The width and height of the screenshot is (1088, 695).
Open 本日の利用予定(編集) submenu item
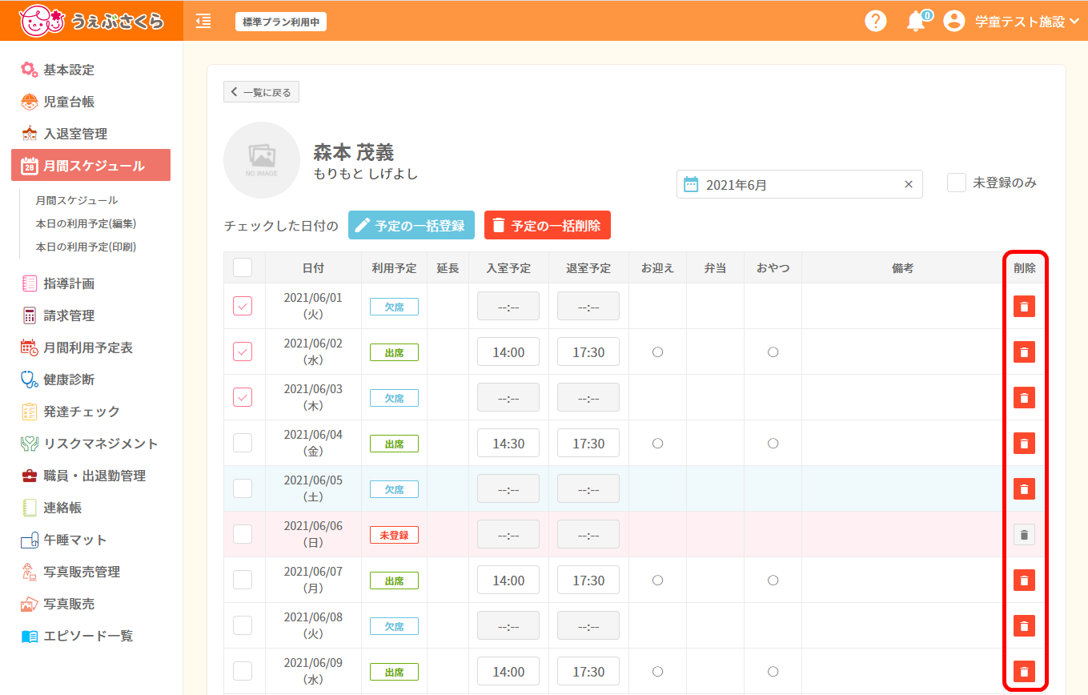(x=86, y=223)
